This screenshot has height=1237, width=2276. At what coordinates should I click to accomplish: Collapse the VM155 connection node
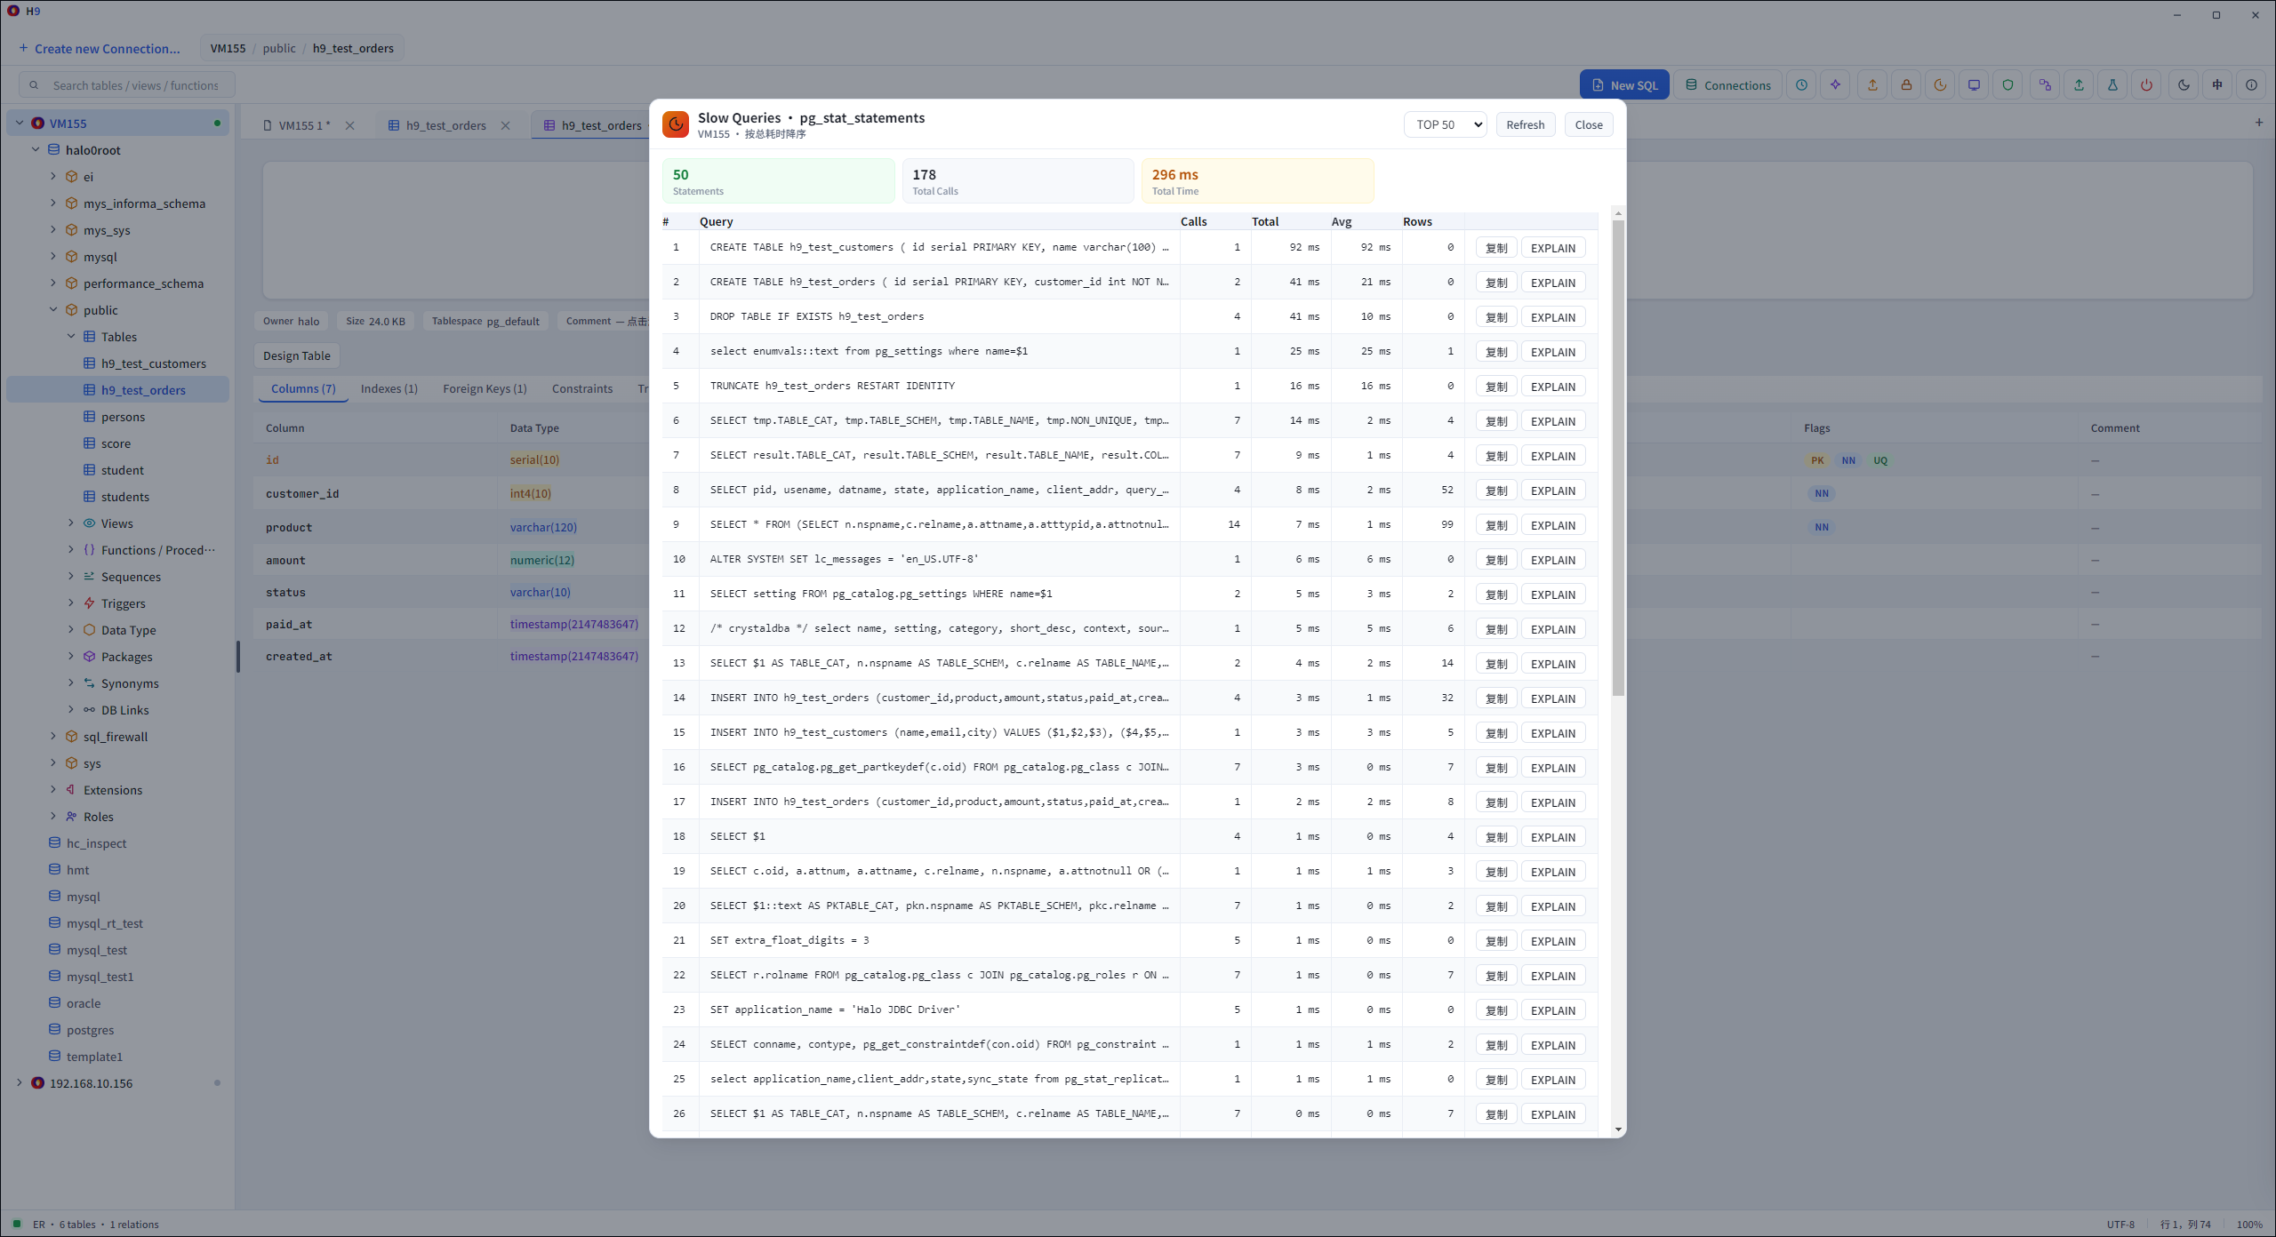pos(20,124)
